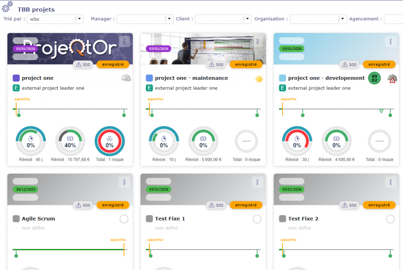
Task: Open the Organisation dropdown
Action: (x=342, y=18)
